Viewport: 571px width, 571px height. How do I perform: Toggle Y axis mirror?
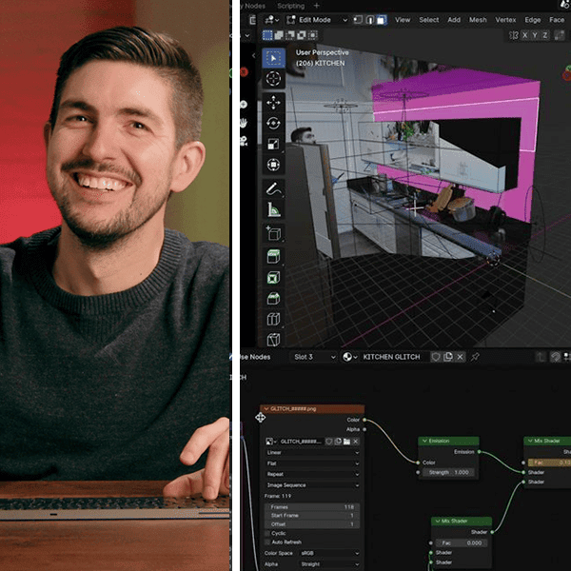coord(535,35)
